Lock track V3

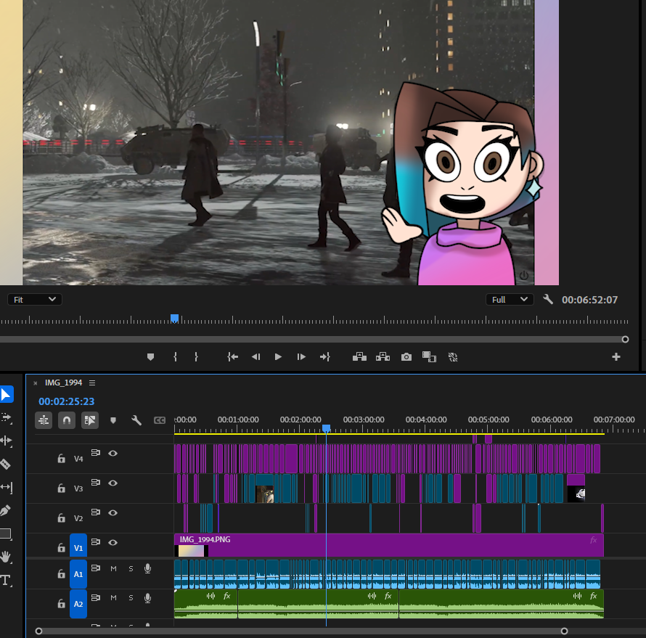click(x=62, y=488)
